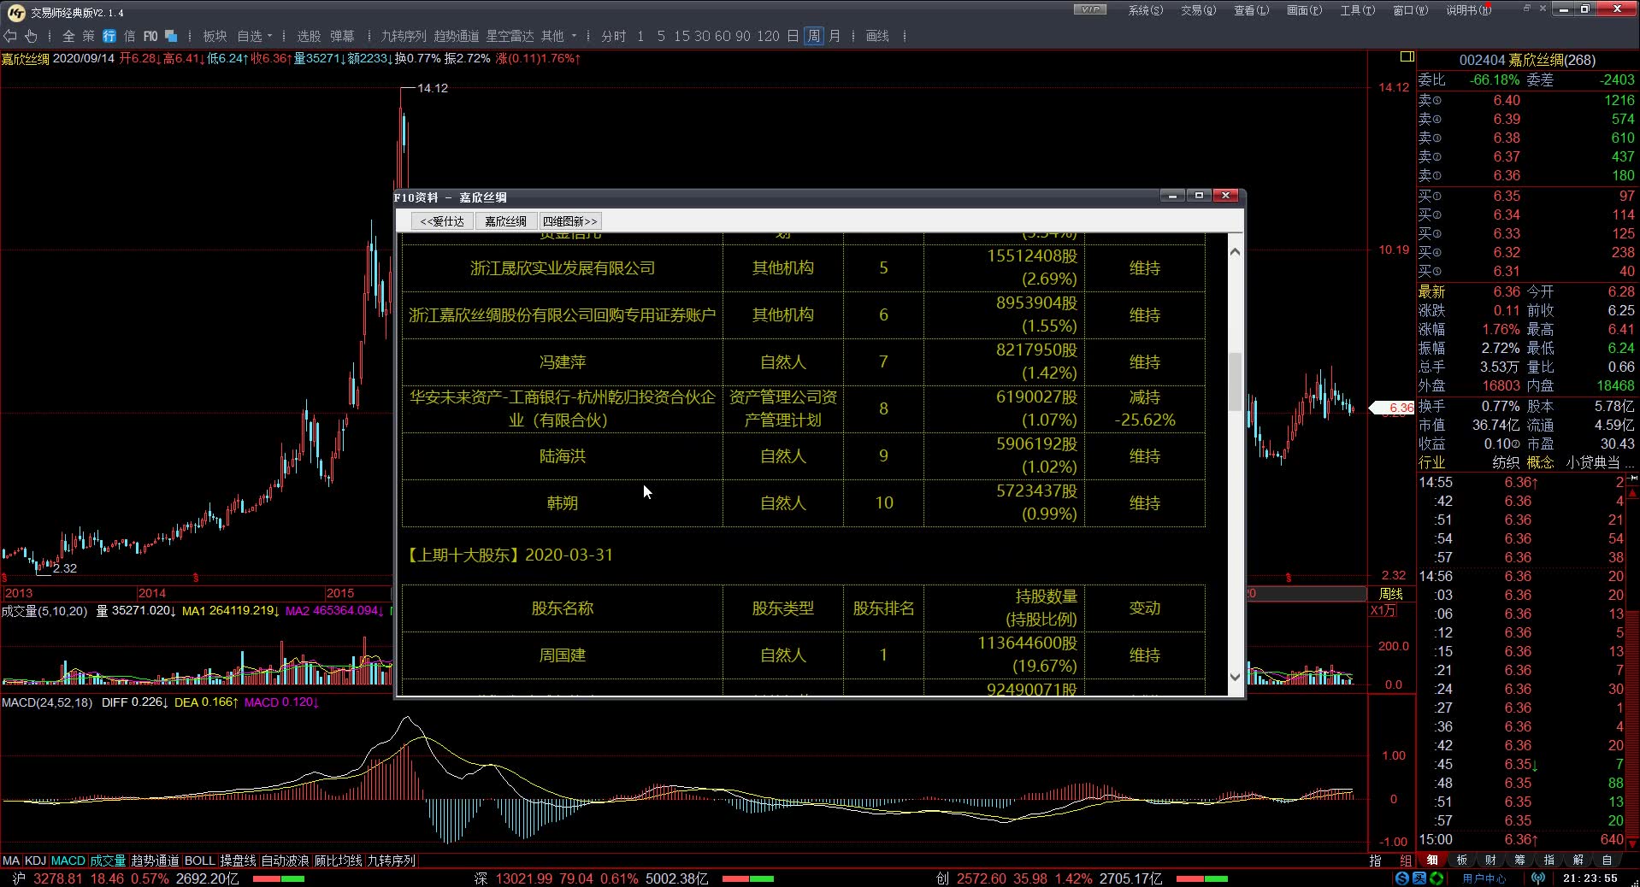
Task: Click the blue dollar sign status icon
Action: [1402, 878]
